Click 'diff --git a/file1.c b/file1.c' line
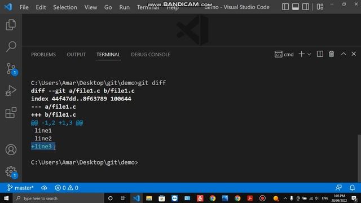Screen dimensions: 361x203 tap(83, 91)
